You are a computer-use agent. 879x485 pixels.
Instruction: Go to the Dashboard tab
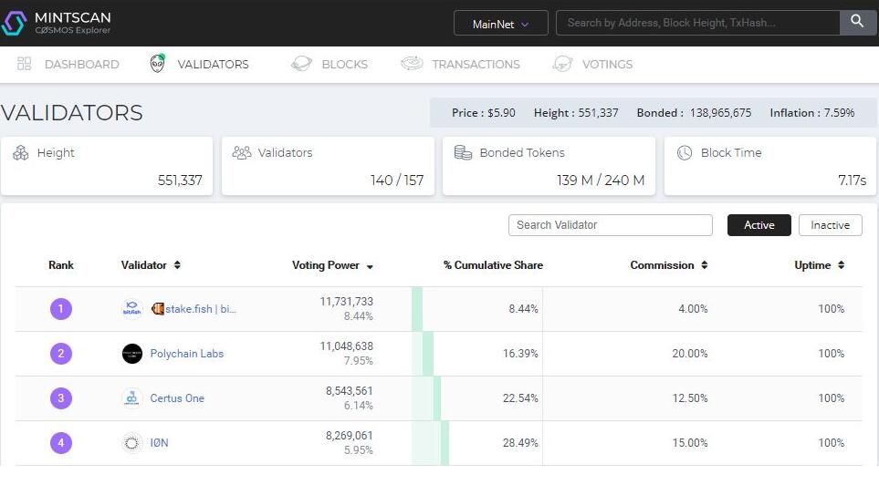(82, 65)
